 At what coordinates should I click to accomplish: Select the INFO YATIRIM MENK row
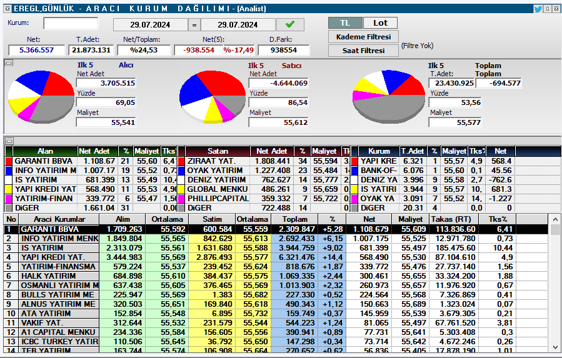tap(276, 238)
